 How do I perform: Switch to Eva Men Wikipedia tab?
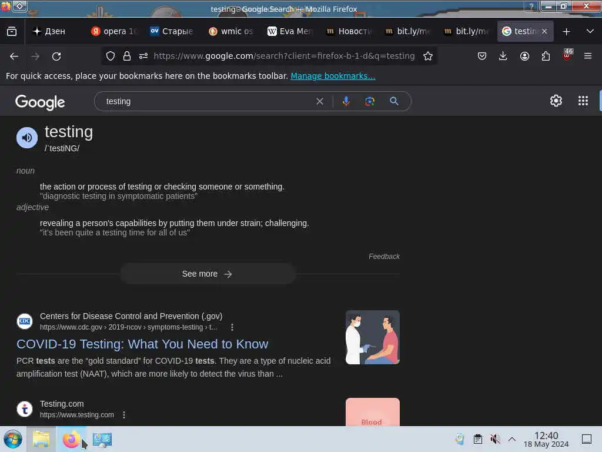[290, 31]
